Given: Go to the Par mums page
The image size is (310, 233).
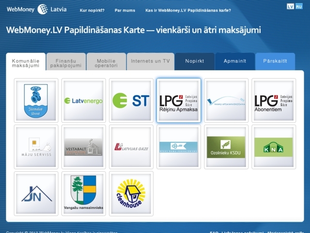Looking at the screenshot, I should point(125,11).
